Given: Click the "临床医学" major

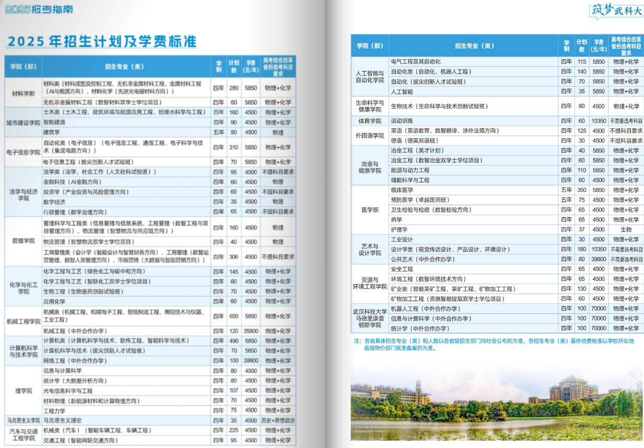Looking at the screenshot, I should (x=402, y=190).
